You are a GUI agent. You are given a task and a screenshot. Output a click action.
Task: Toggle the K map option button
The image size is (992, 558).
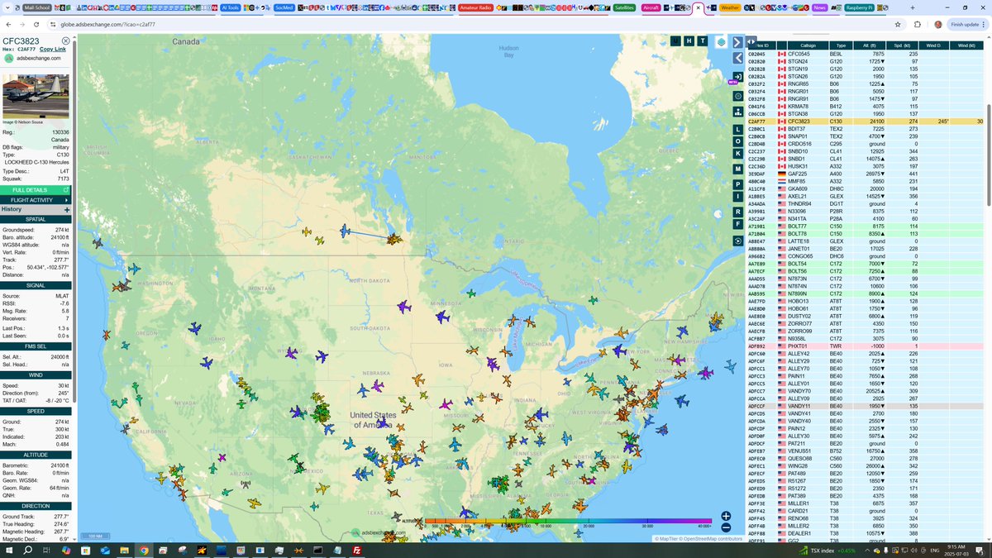pos(738,153)
